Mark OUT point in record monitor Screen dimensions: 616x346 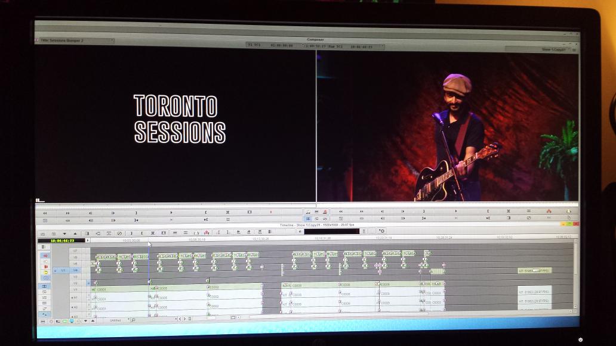[424, 211]
